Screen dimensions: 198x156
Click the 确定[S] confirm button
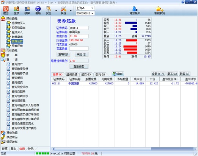pos(82,54)
